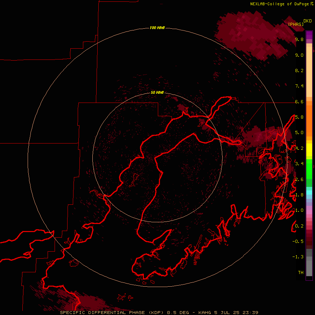Viewport: 315px width, 315px height.
Task: Click the 2.6 scale value
Action: coord(299,179)
